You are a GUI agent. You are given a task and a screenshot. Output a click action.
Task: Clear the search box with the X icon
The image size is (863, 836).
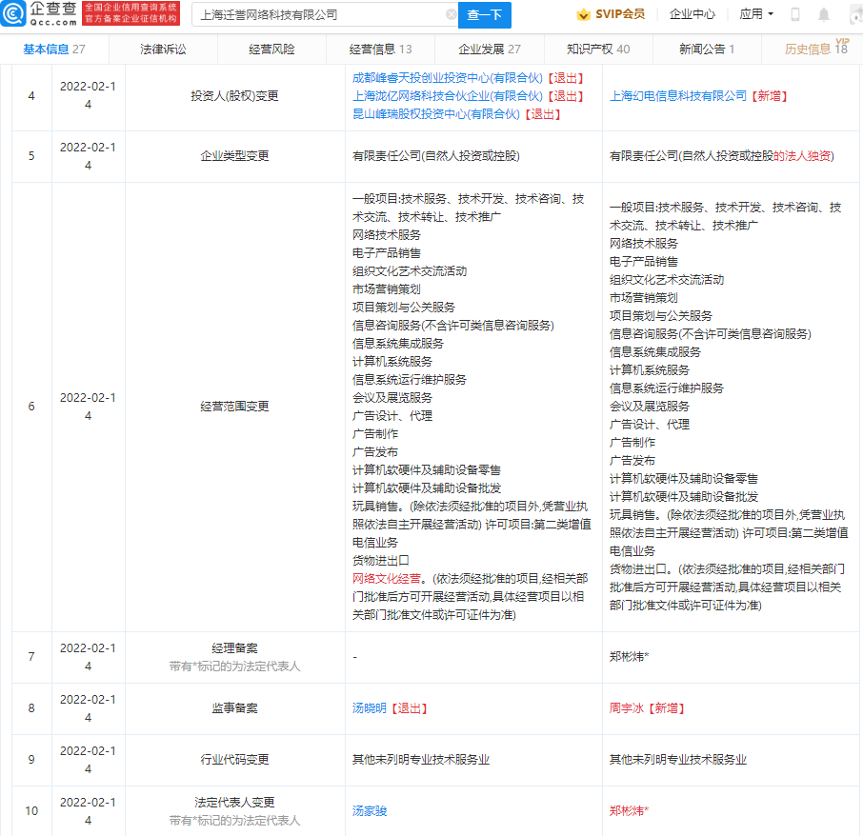[x=451, y=15]
